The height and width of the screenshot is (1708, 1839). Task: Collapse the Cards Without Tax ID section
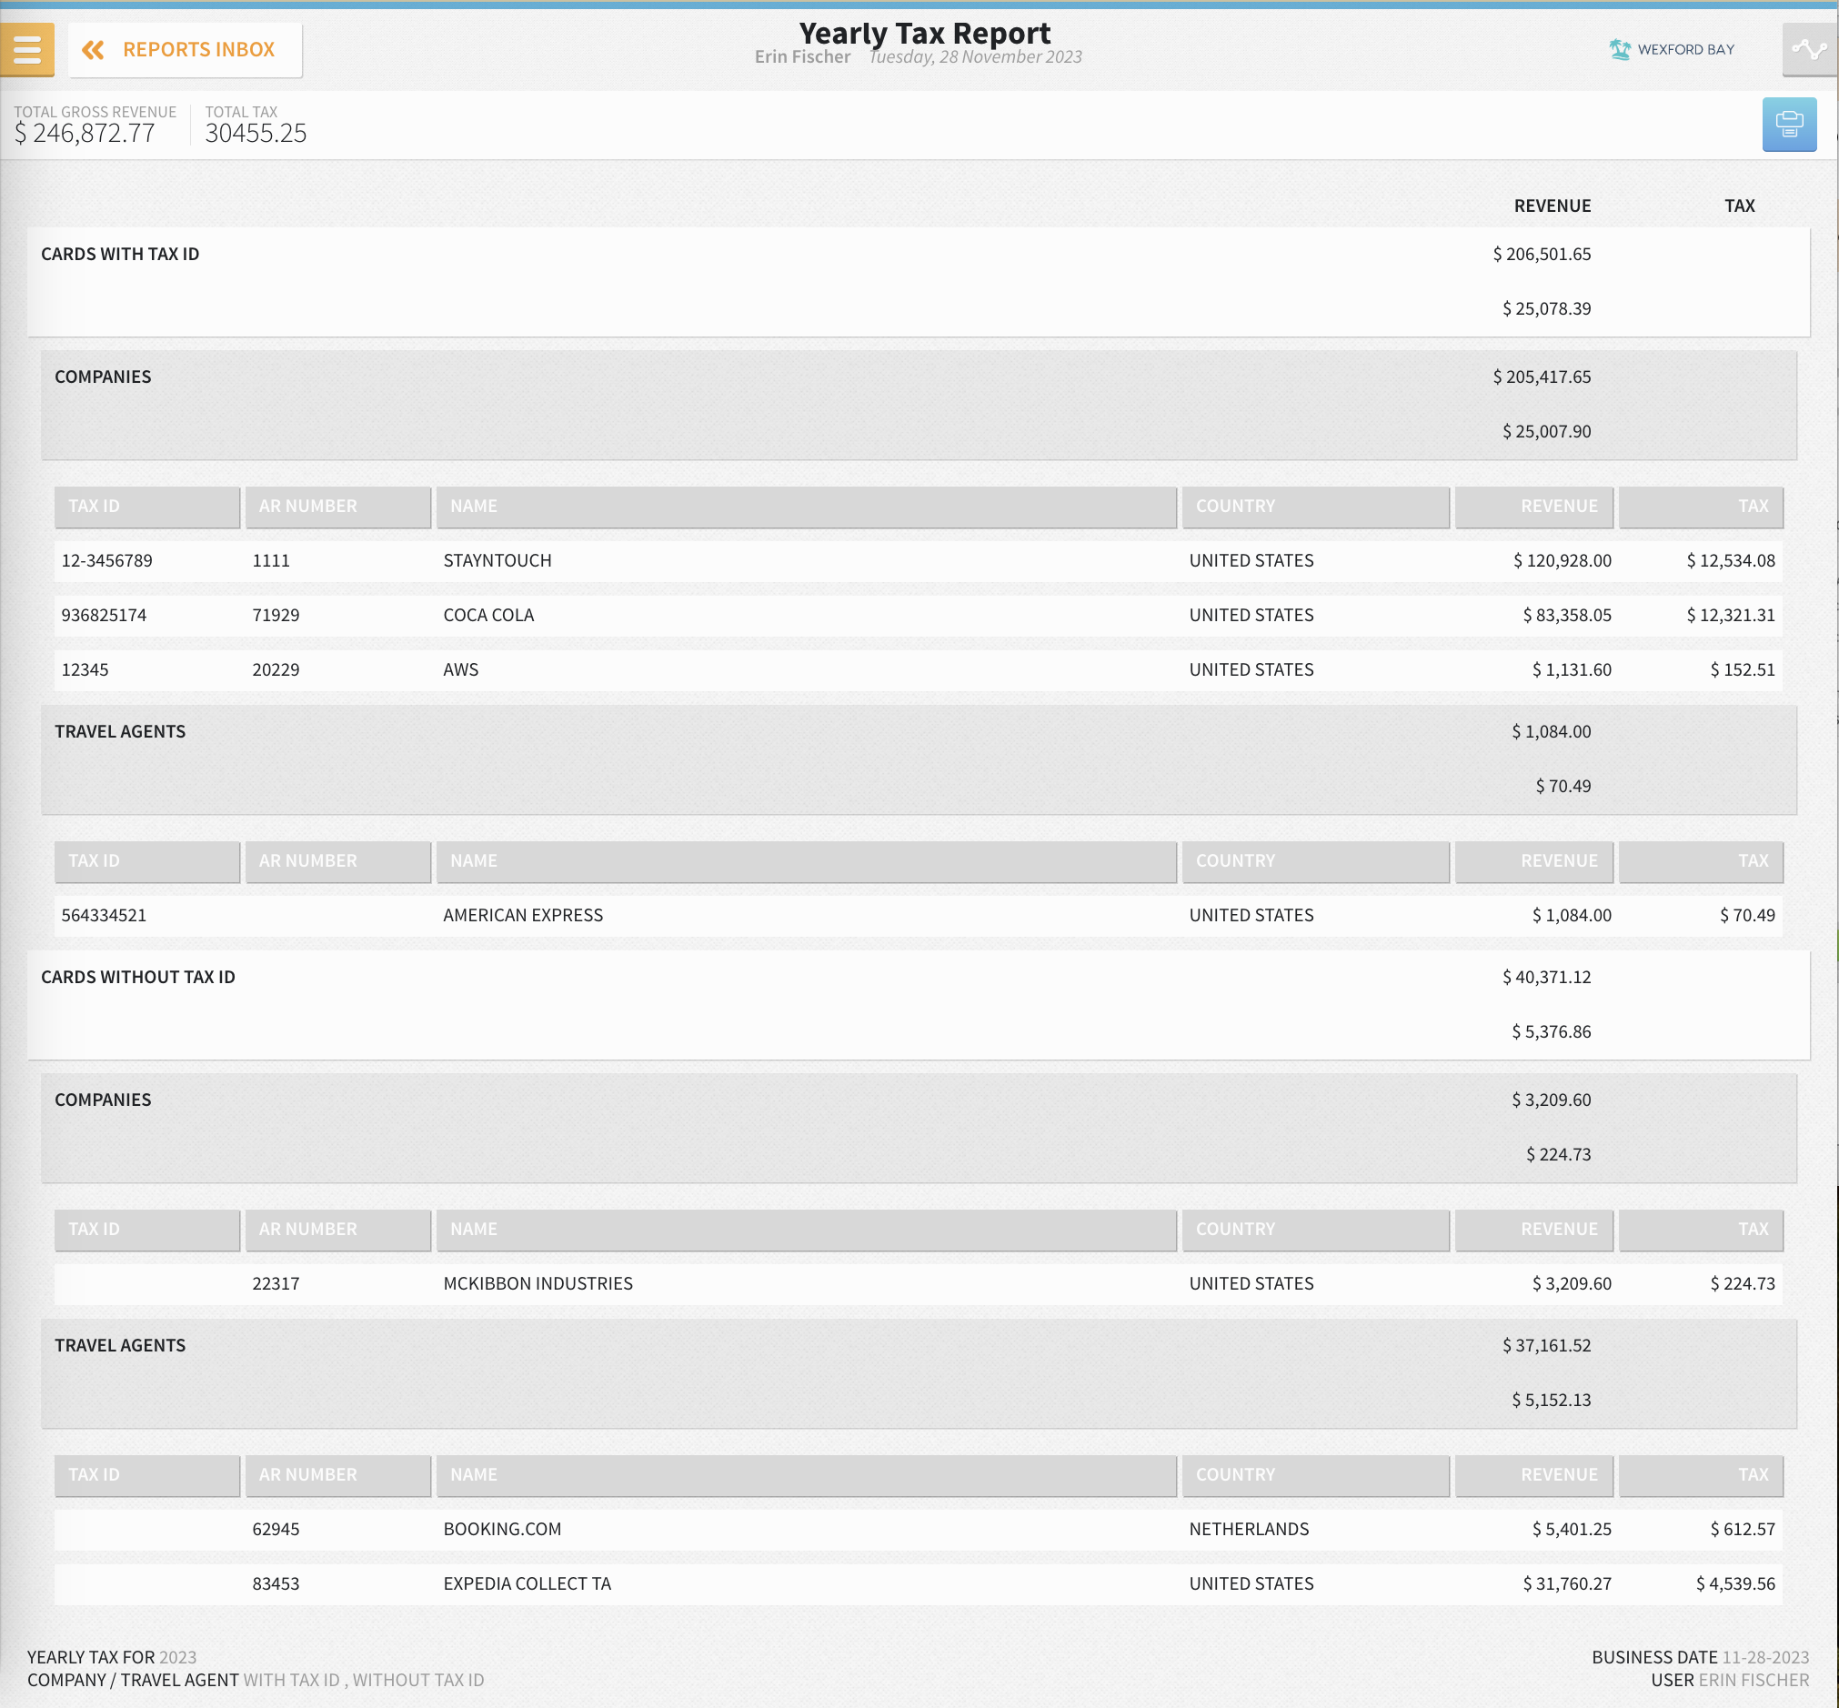137,977
